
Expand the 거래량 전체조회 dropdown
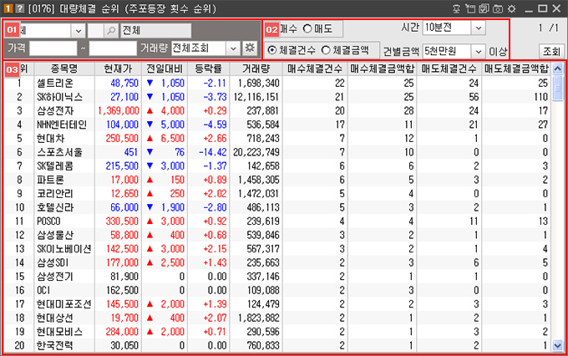click(x=233, y=48)
